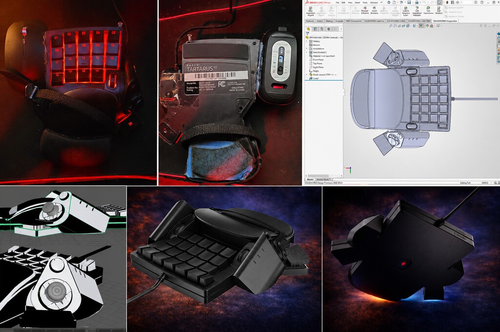500x332 pixels.
Task: Switch to the Markup ribbon tab
Action: click(x=329, y=21)
